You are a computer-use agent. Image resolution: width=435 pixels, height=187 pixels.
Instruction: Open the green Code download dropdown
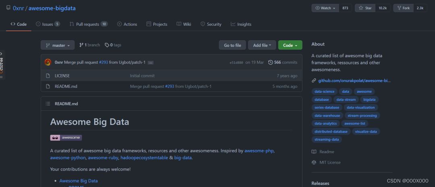(x=290, y=45)
